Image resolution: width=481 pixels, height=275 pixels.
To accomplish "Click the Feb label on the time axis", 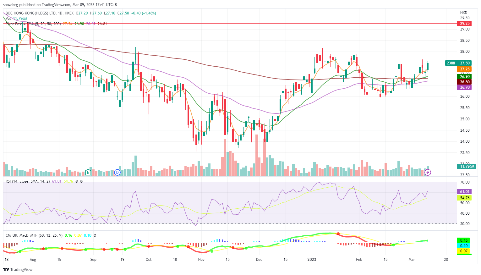I will (x=359, y=260).
